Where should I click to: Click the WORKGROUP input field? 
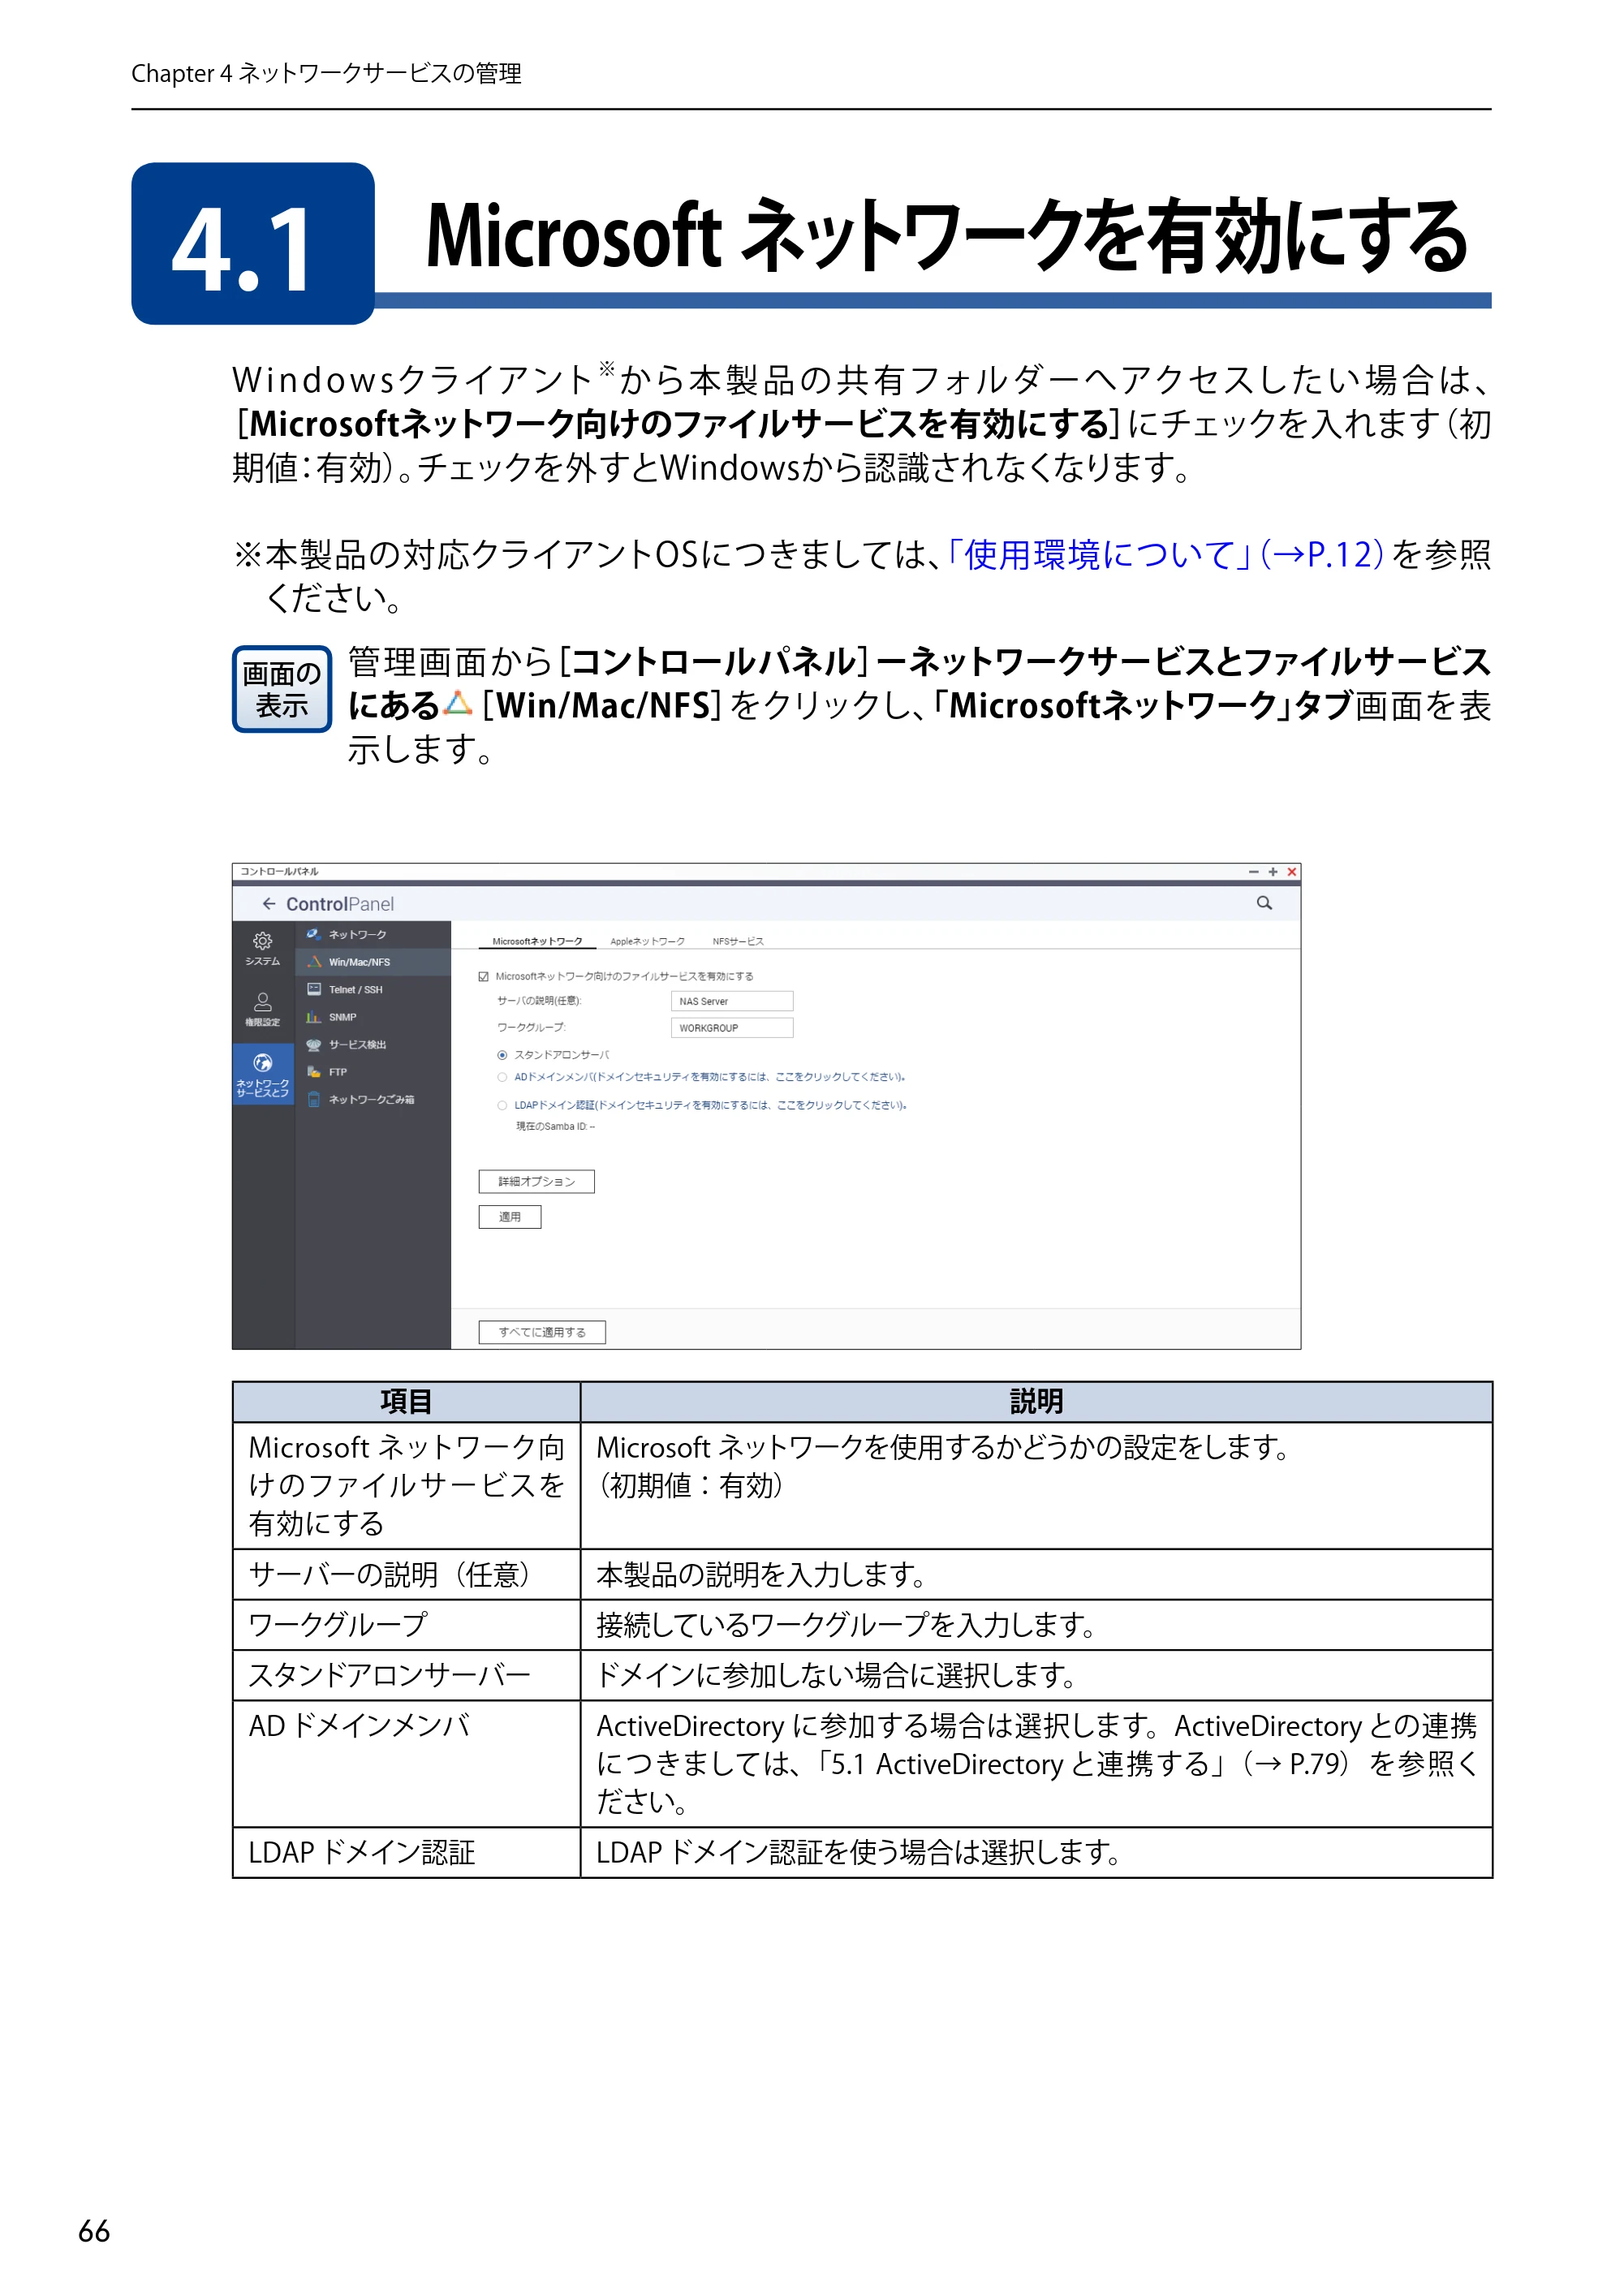pyautogui.click(x=732, y=1028)
